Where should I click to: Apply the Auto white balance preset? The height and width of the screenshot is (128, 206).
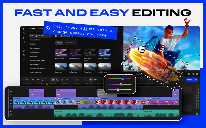[x=90, y=53]
